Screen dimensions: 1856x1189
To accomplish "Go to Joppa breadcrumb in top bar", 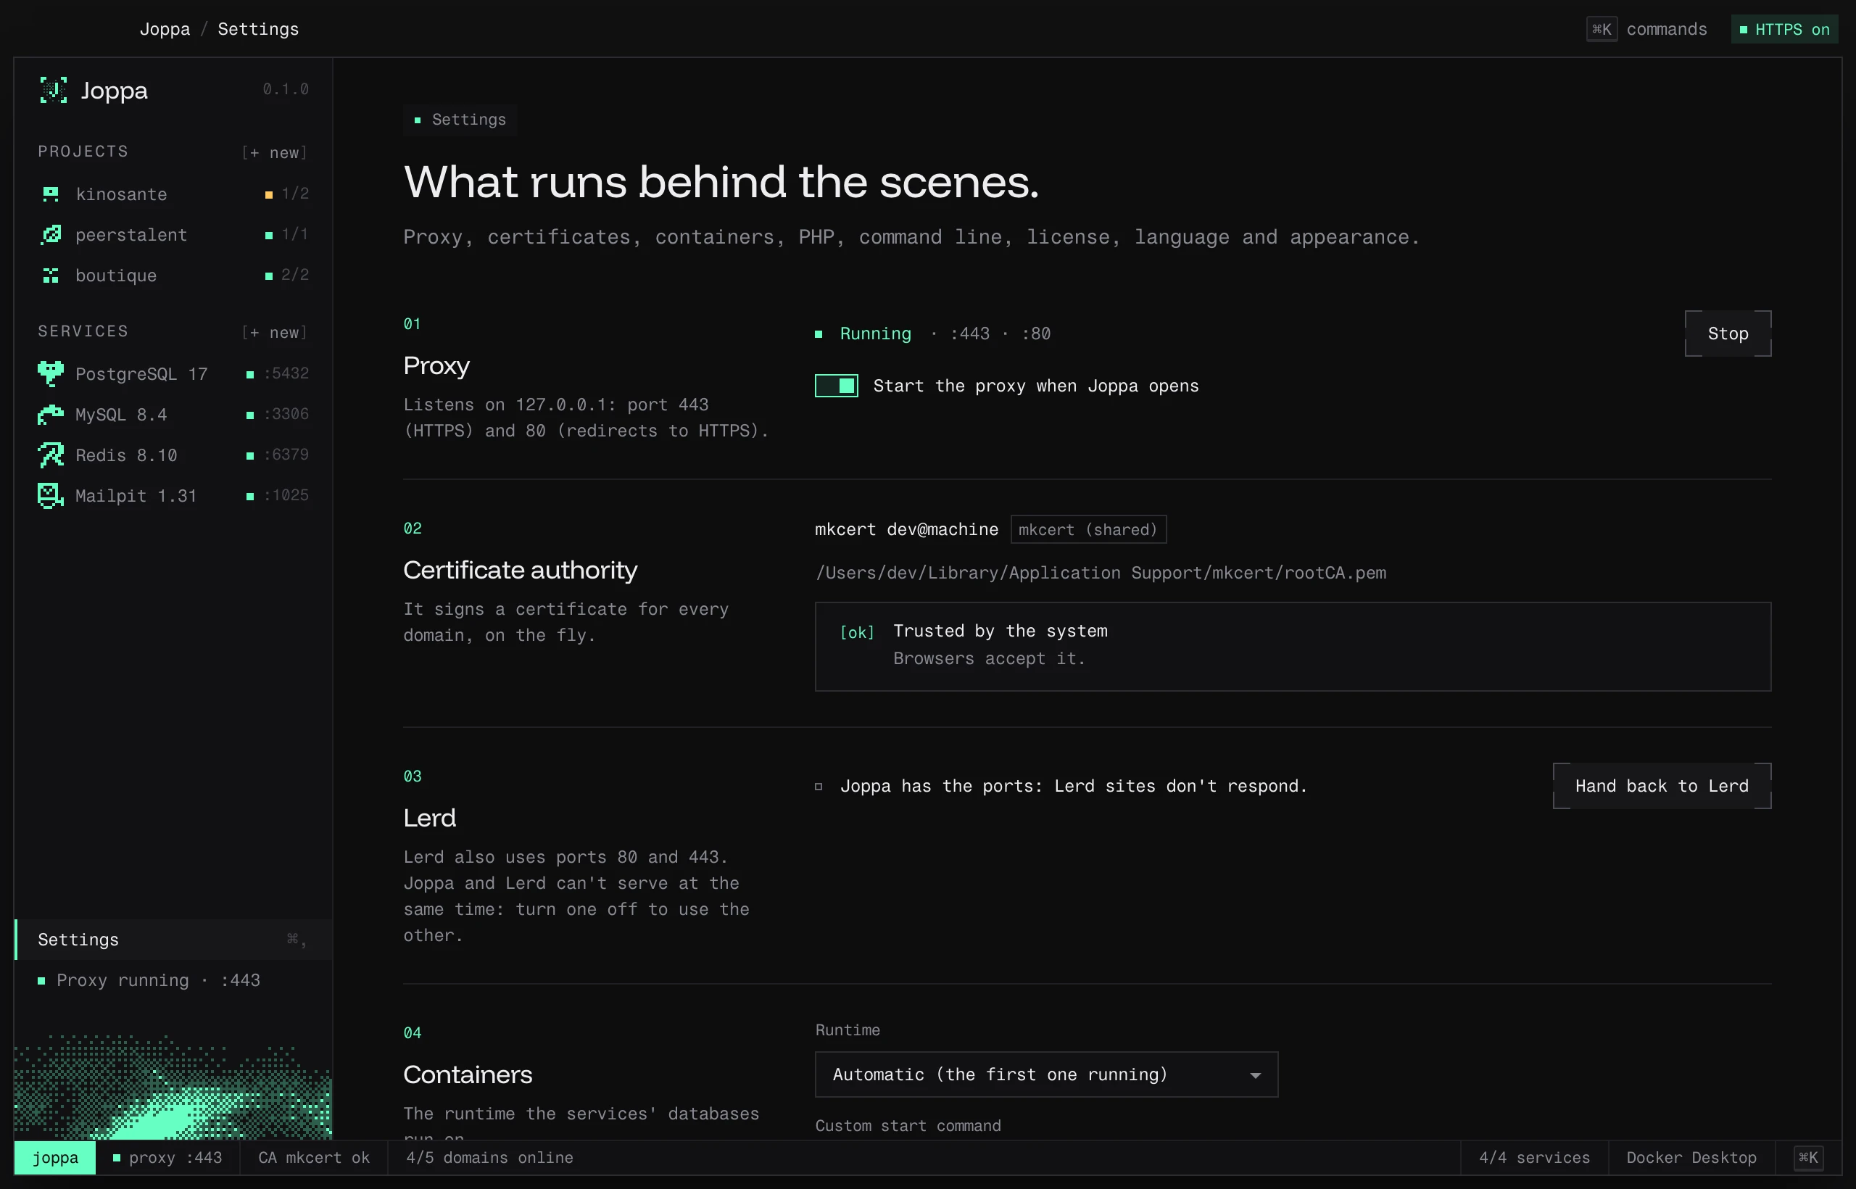I will tap(165, 29).
